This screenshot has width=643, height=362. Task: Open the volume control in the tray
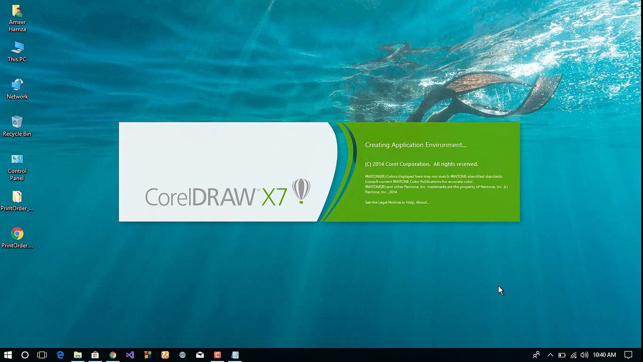[x=584, y=355]
